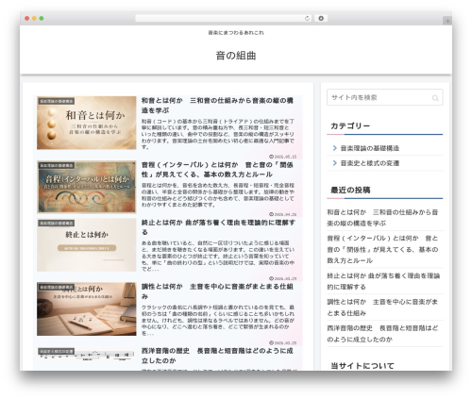Open a new tab with the plus button
The image size is (472, 399).
coord(447,21)
